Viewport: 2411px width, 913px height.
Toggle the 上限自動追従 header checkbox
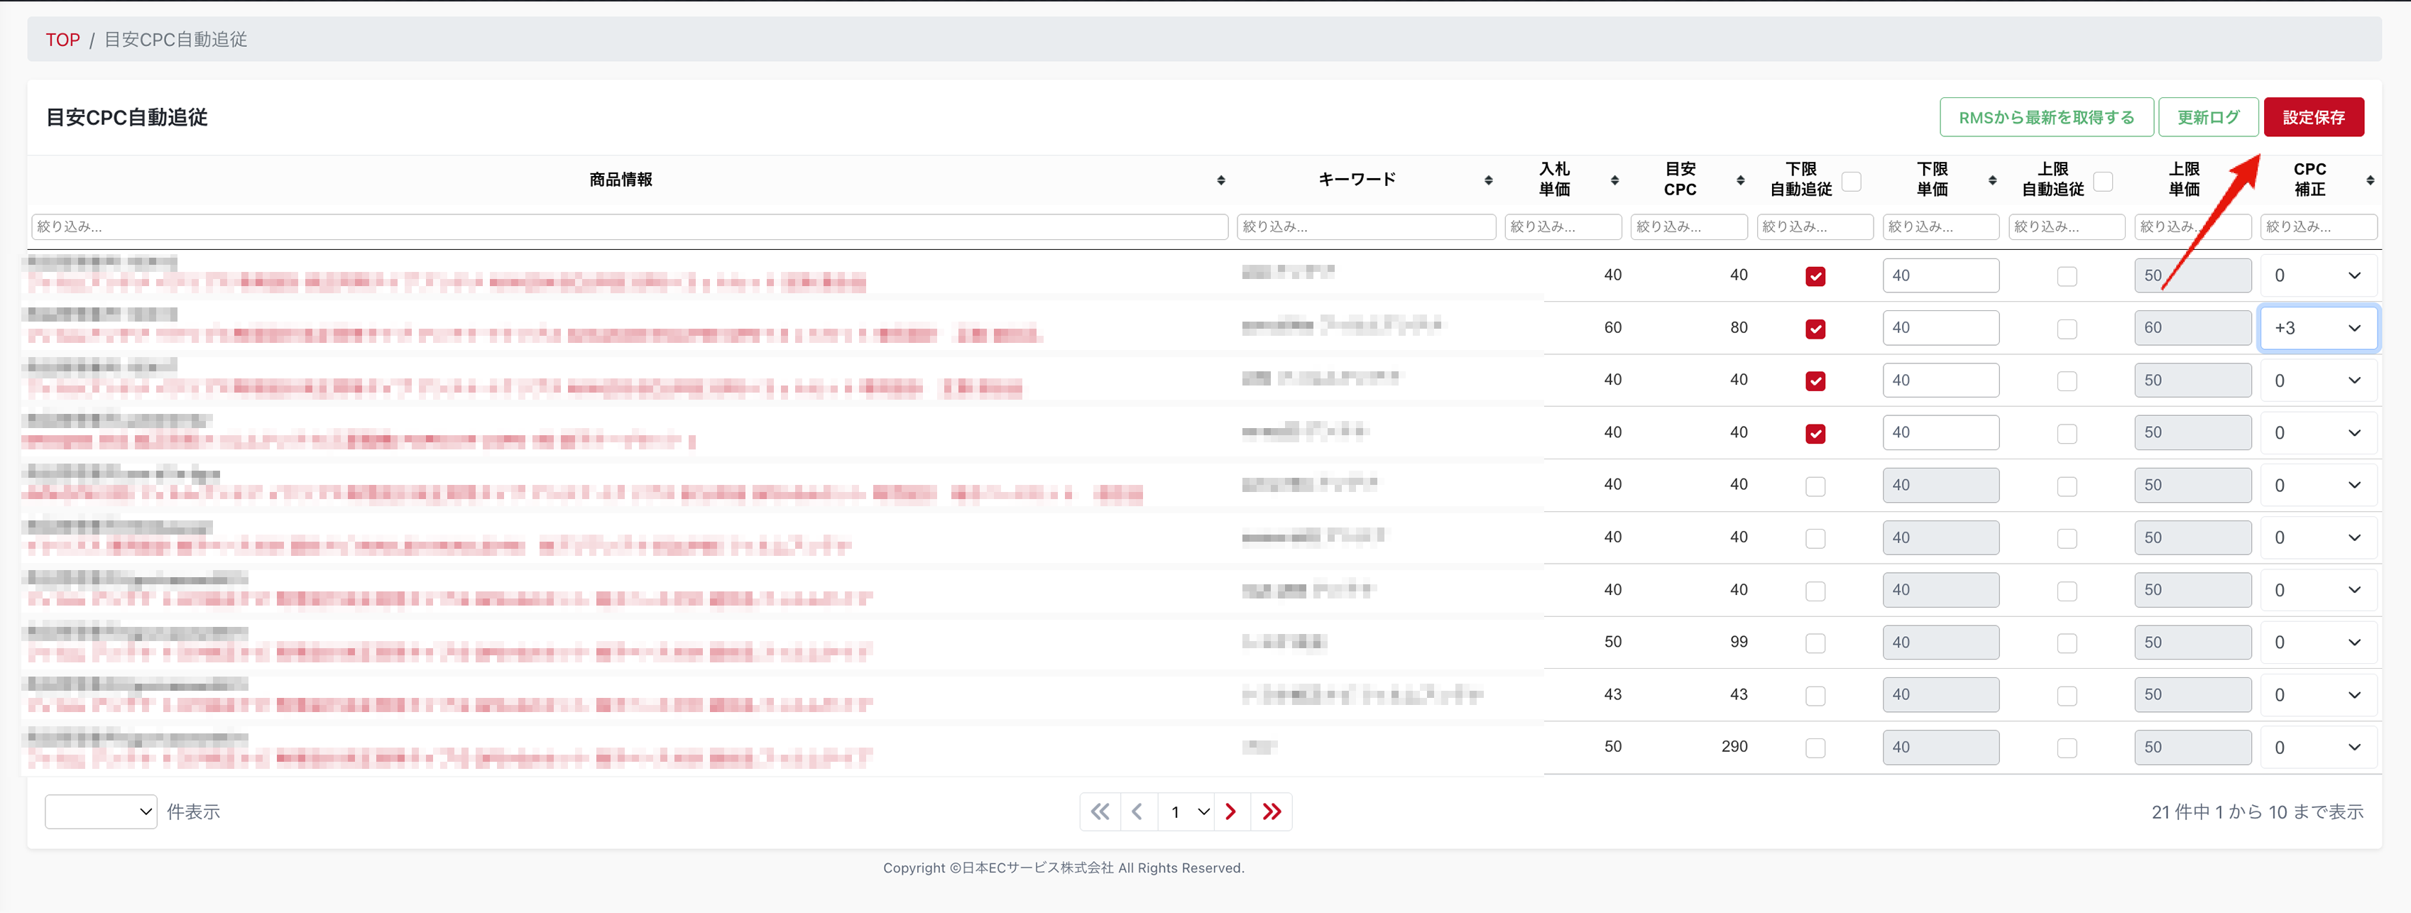click(2102, 181)
